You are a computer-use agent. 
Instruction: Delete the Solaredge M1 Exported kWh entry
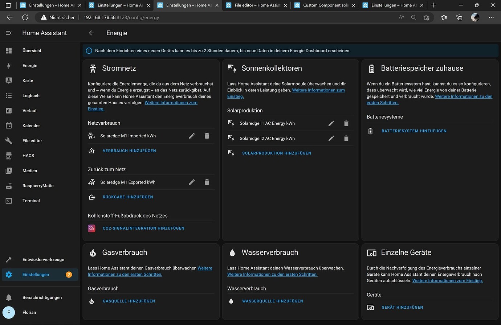pos(207,182)
